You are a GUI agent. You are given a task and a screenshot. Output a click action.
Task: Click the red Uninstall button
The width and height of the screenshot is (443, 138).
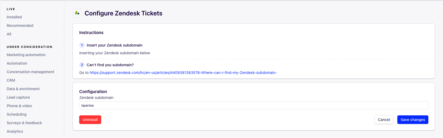(x=90, y=120)
